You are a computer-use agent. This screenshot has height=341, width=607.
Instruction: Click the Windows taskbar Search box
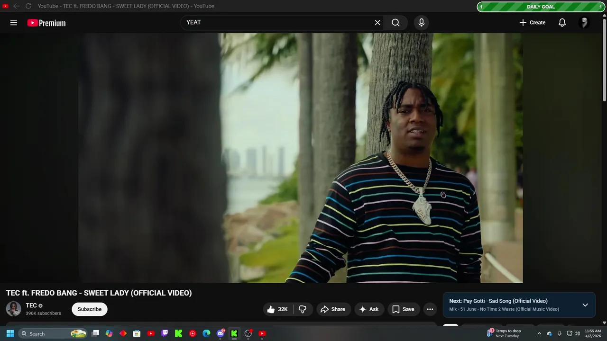tap(53, 333)
